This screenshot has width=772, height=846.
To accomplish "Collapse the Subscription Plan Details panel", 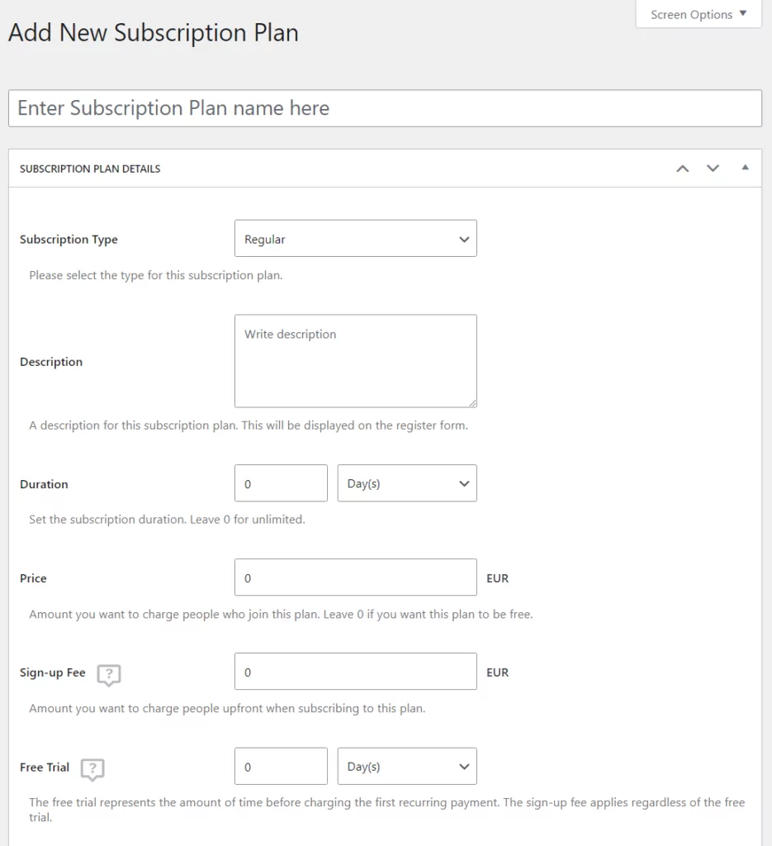I will pyautogui.click(x=745, y=168).
